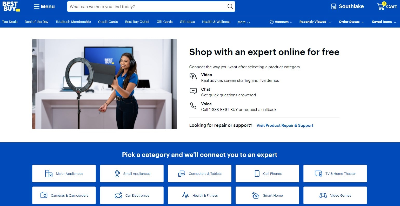The width and height of the screenshot is (400, 206).
Task: Click 'Call 1-888-BEST BUY or request a callback'
Action: pyautogui.click(x=239, y=110)
